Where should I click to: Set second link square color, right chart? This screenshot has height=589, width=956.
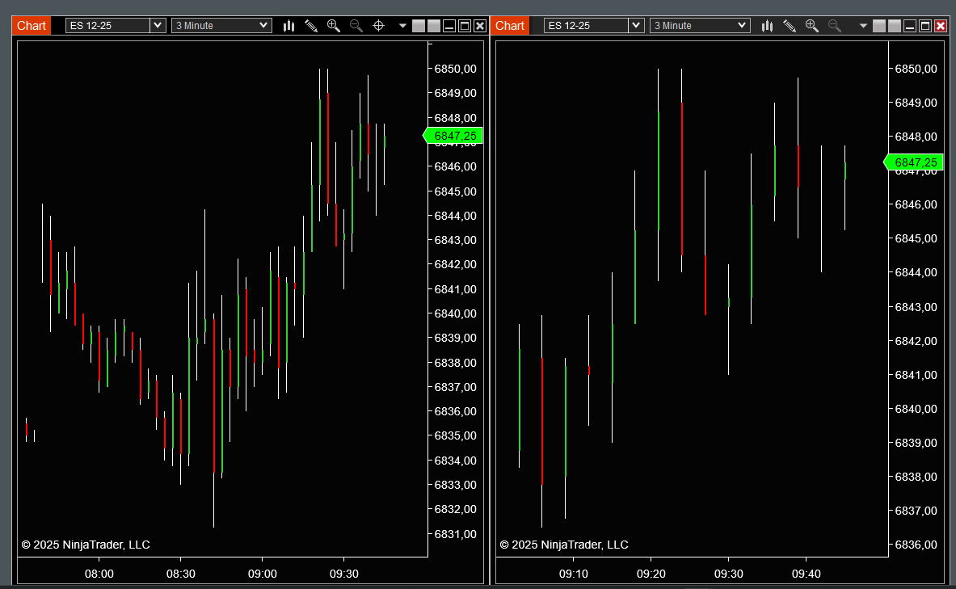point(895,26)
